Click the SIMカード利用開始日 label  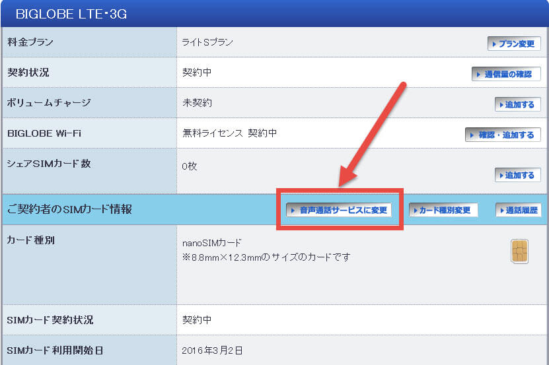coord(55,350)
